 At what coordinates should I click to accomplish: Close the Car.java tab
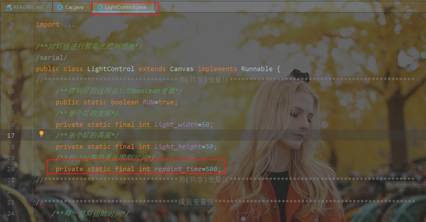[88, 7]
